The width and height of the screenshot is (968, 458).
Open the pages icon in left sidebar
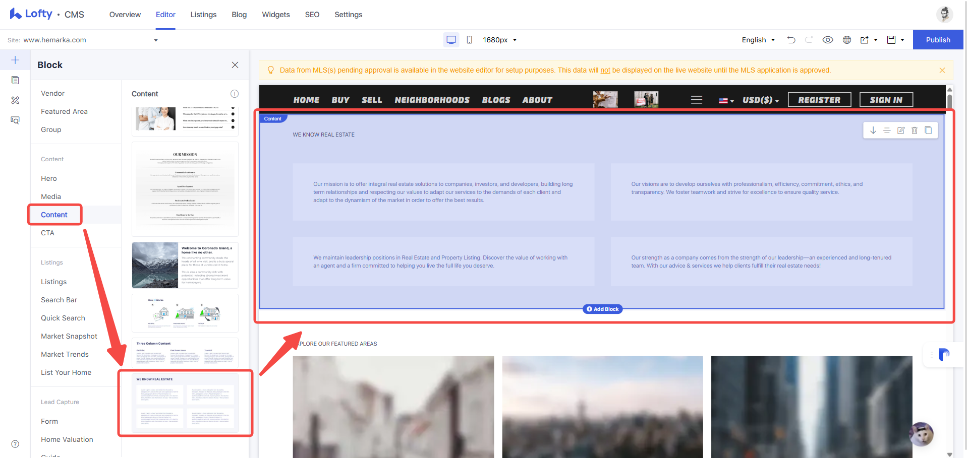pos(15,80)
